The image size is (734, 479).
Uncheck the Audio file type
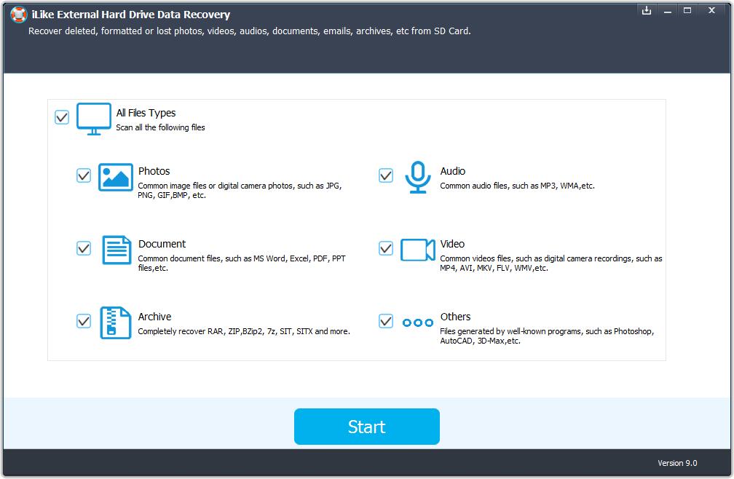pos(386,175)
